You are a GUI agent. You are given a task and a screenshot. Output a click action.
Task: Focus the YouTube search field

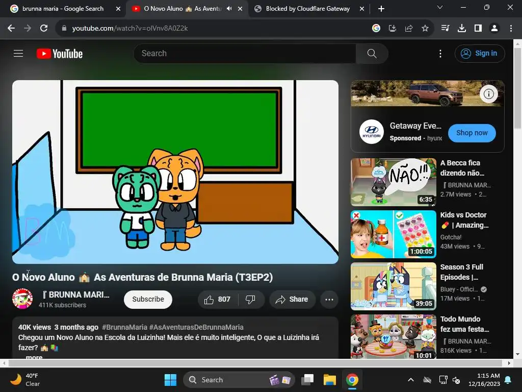click(245, 53)
